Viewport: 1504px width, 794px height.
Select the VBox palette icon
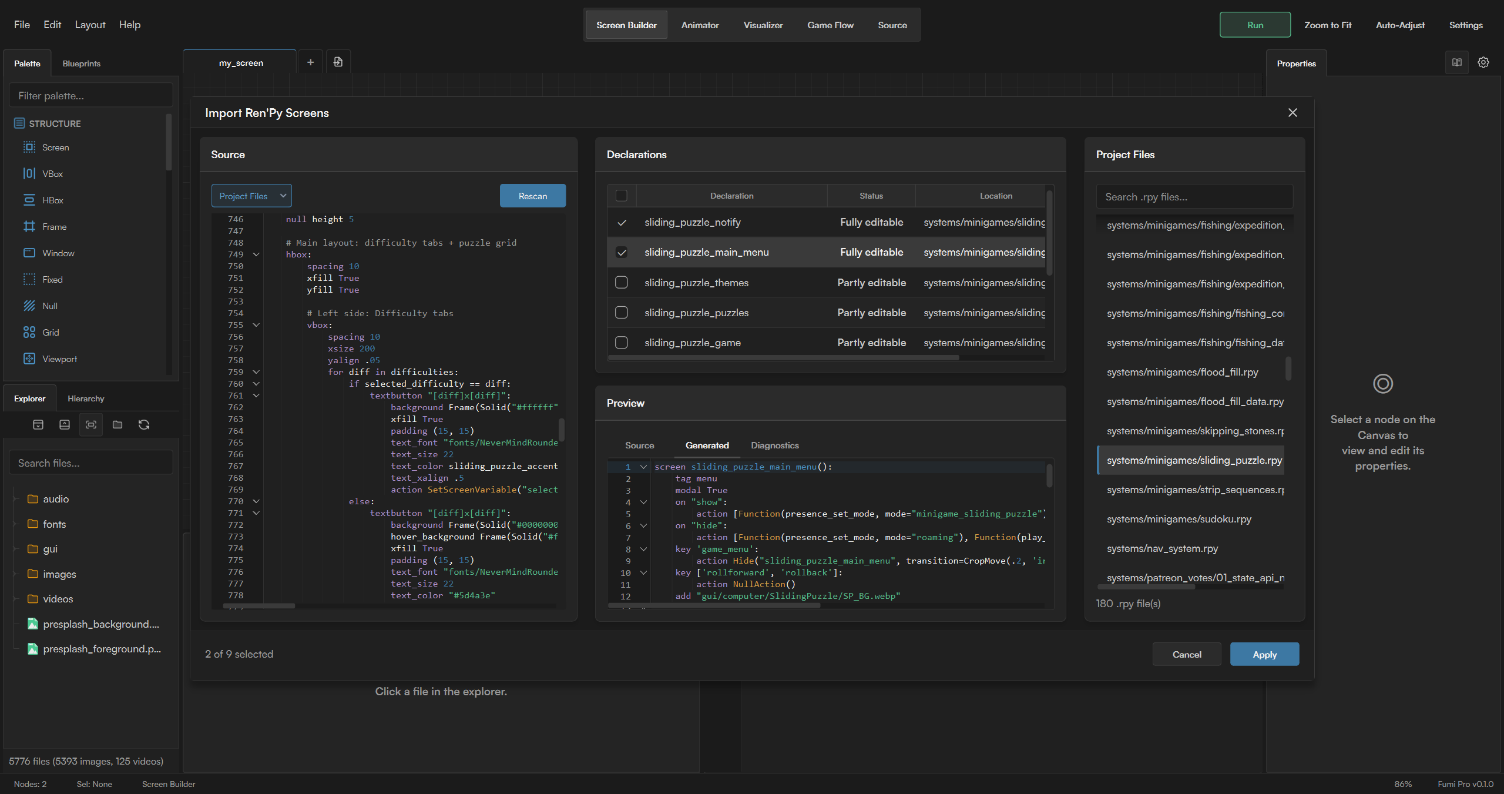pos(29,174)
